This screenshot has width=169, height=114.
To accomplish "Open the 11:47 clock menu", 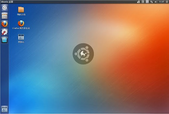I will click(162, 2).
